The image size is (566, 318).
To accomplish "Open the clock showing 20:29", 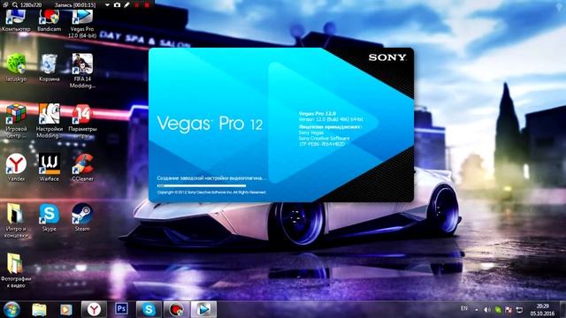I will coord(542,310).
